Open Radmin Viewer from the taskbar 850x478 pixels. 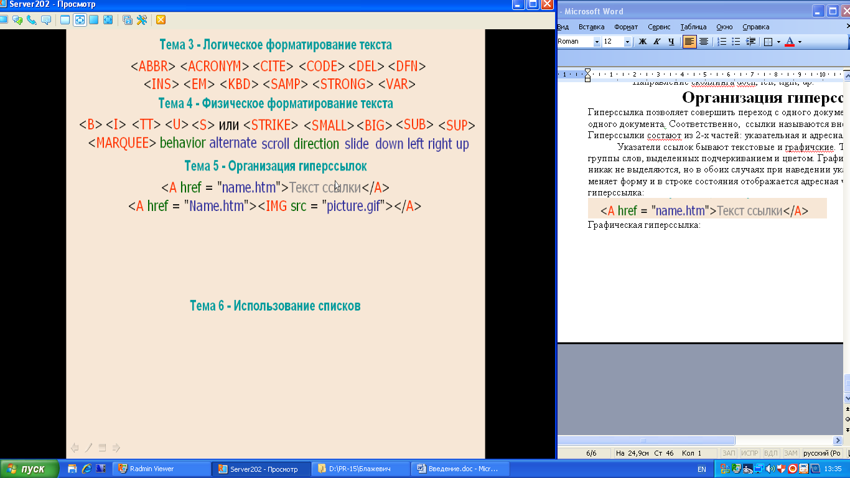click(x=163, y=469)
